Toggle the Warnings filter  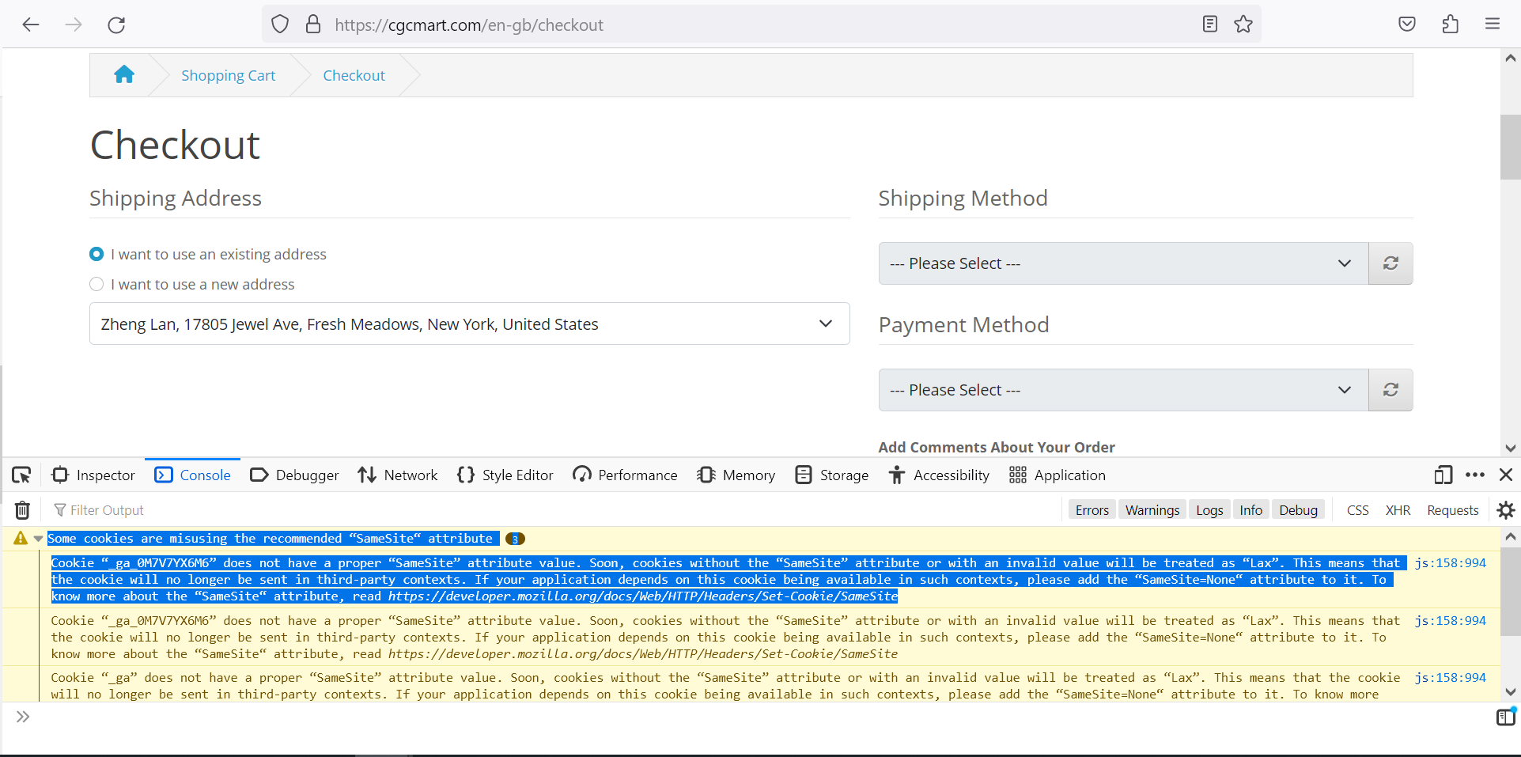click(1152, 510)
